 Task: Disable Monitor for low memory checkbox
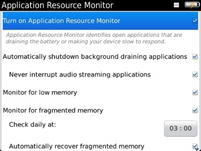pos(195,92)
